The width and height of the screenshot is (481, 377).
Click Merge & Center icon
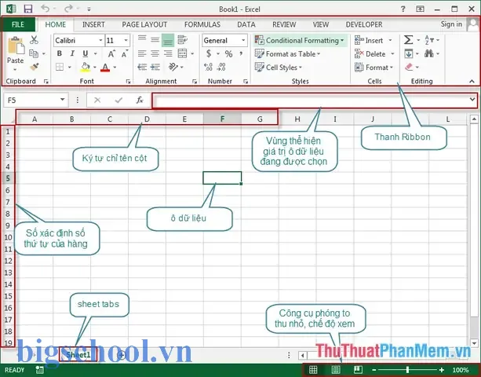(x=183, y=53)
